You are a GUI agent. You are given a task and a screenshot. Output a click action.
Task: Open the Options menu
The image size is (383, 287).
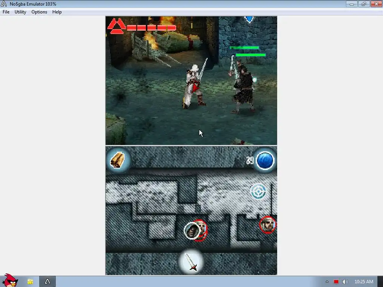pos(39,12)
